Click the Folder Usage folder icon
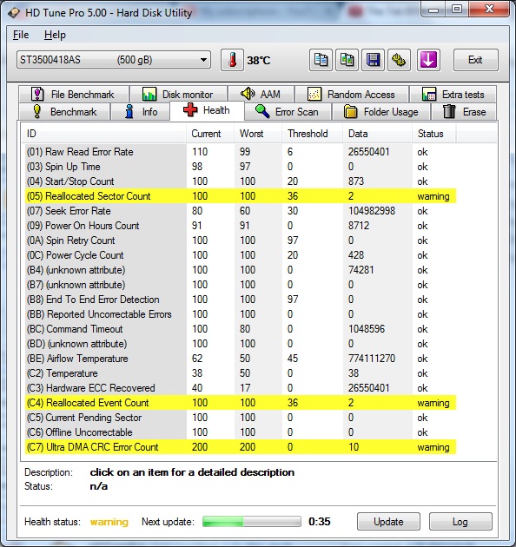The image size is (516, 547). click(x=351, y=112)
